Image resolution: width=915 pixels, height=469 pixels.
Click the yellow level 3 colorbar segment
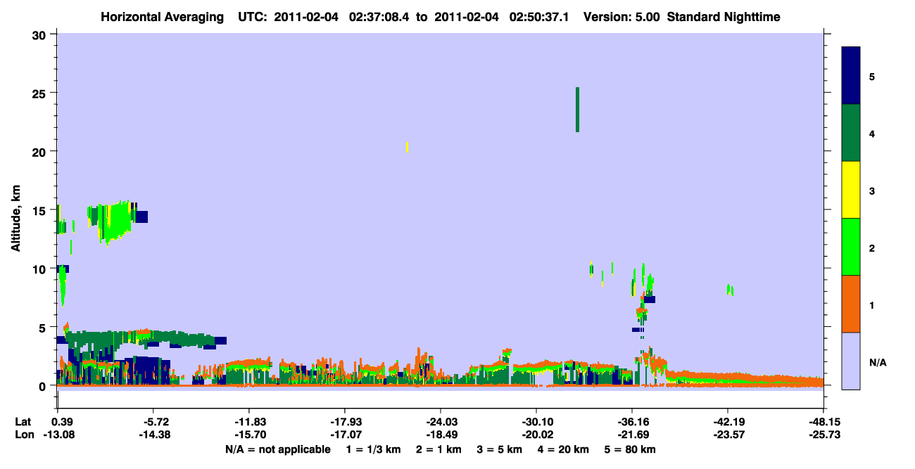(851, 190)
